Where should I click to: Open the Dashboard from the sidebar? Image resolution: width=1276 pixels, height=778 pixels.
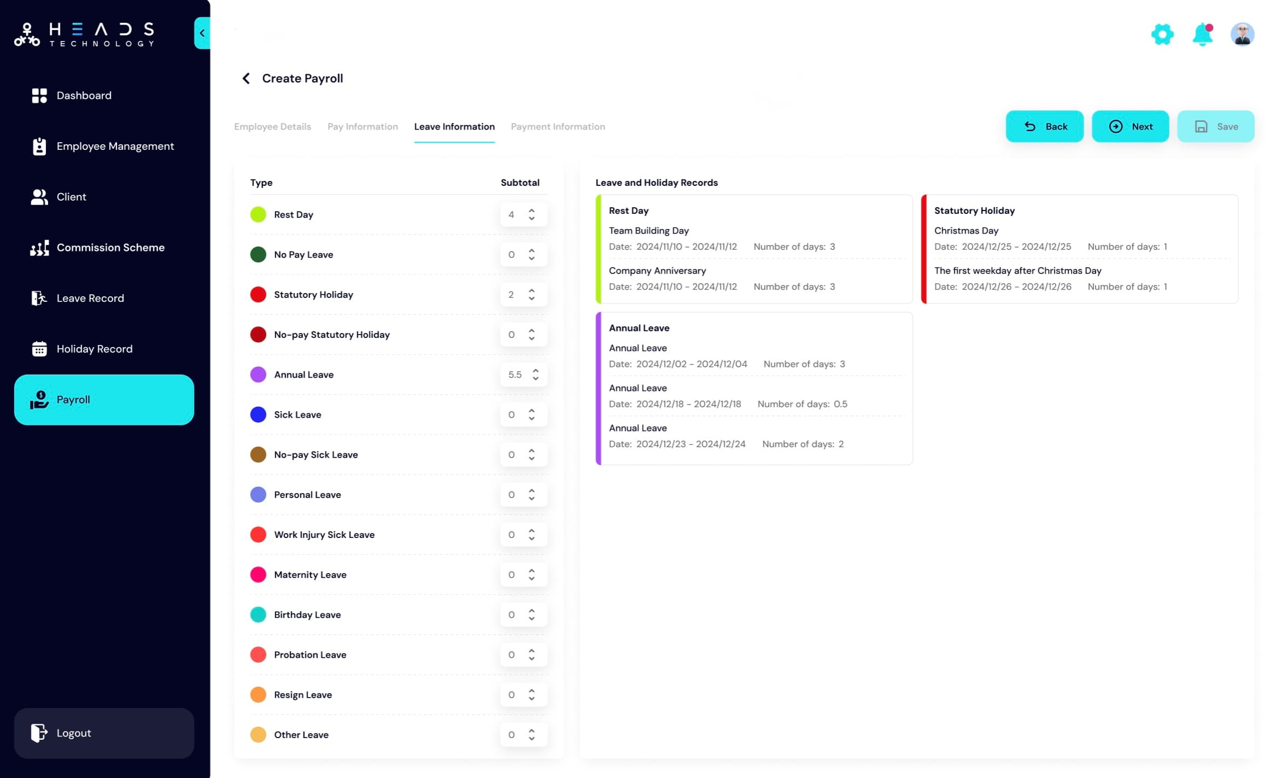pos(84,95)
